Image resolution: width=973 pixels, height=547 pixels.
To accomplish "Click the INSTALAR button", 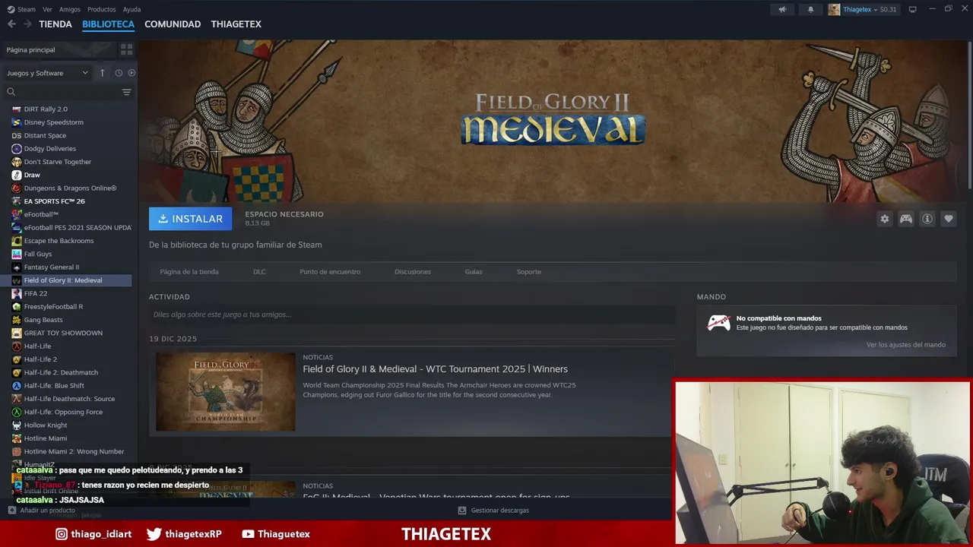I will coord(190,219).
